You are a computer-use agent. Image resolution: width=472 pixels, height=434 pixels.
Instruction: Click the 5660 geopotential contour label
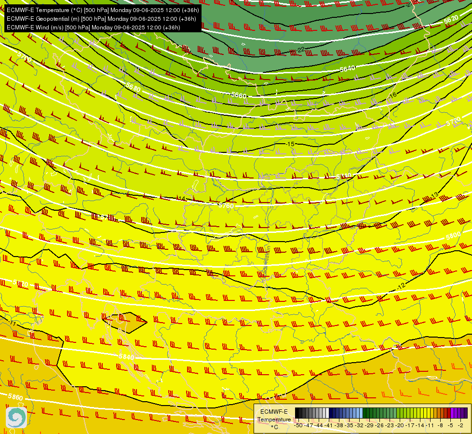pos(239,95)
